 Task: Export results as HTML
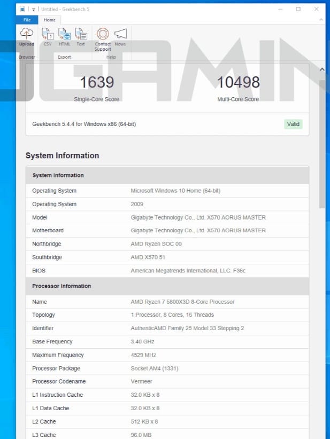pyautogui.click(x=64, y=35)
